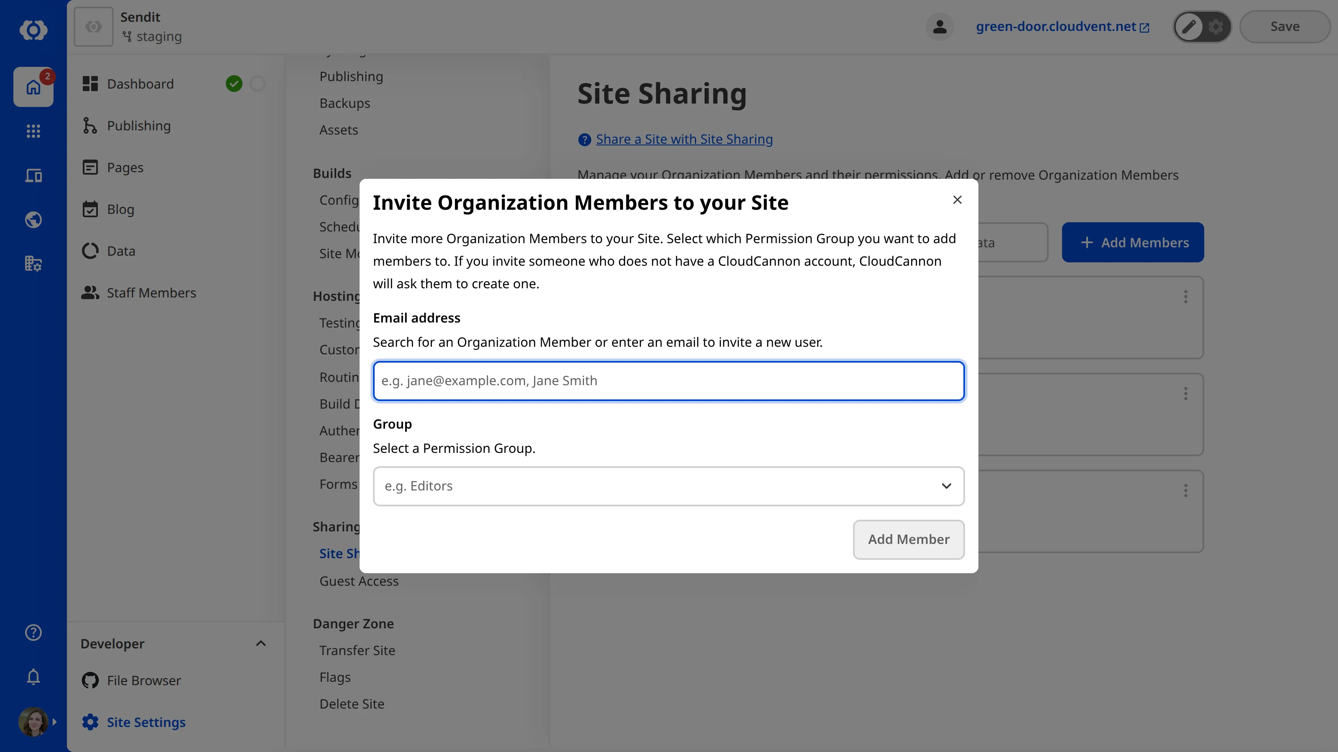Open the green-door.cloudvent.net link

point(1062,26)
